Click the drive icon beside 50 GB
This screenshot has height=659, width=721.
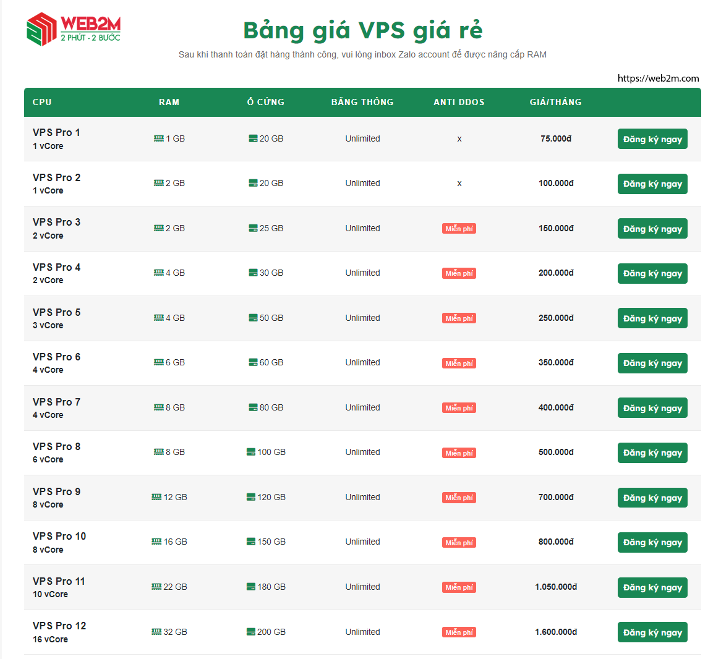click(x=252, y=318)
